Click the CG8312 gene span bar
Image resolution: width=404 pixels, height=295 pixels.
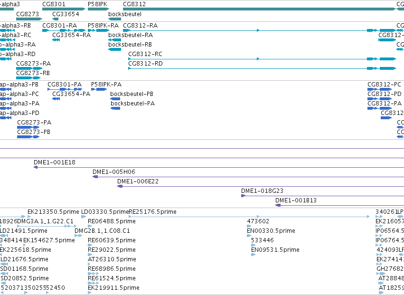[x=259, y=9]
